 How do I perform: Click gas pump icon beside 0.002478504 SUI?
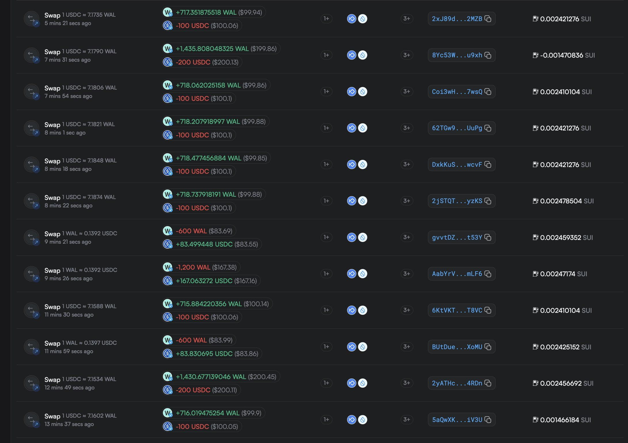tap(535, 201)
